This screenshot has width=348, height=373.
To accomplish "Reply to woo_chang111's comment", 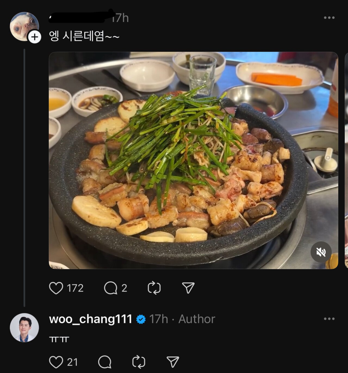I will click(105, 362).
